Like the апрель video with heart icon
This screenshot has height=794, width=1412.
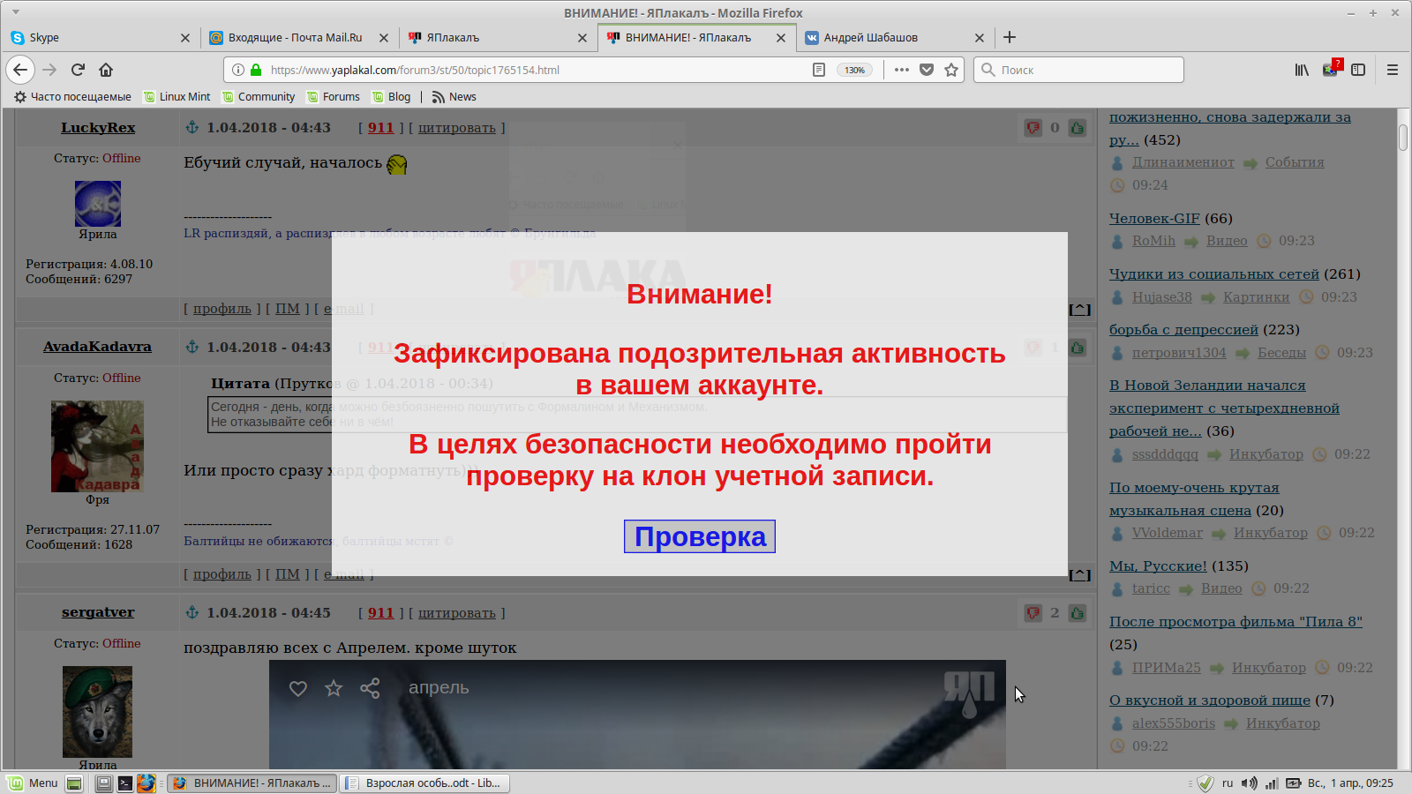[298, 688]
